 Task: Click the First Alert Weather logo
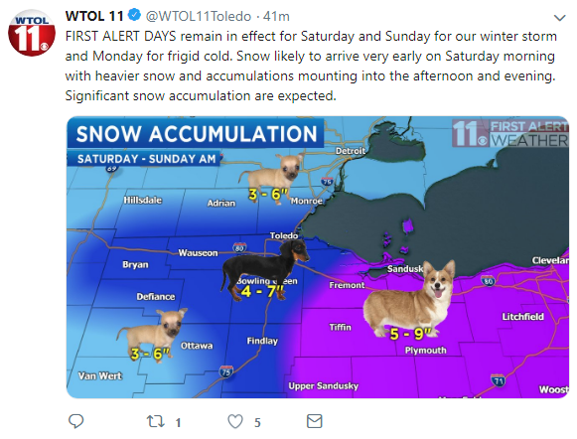point(510,133)
